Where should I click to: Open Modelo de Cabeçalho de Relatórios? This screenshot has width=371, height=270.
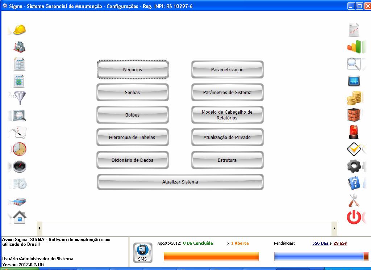click(228, 115)
